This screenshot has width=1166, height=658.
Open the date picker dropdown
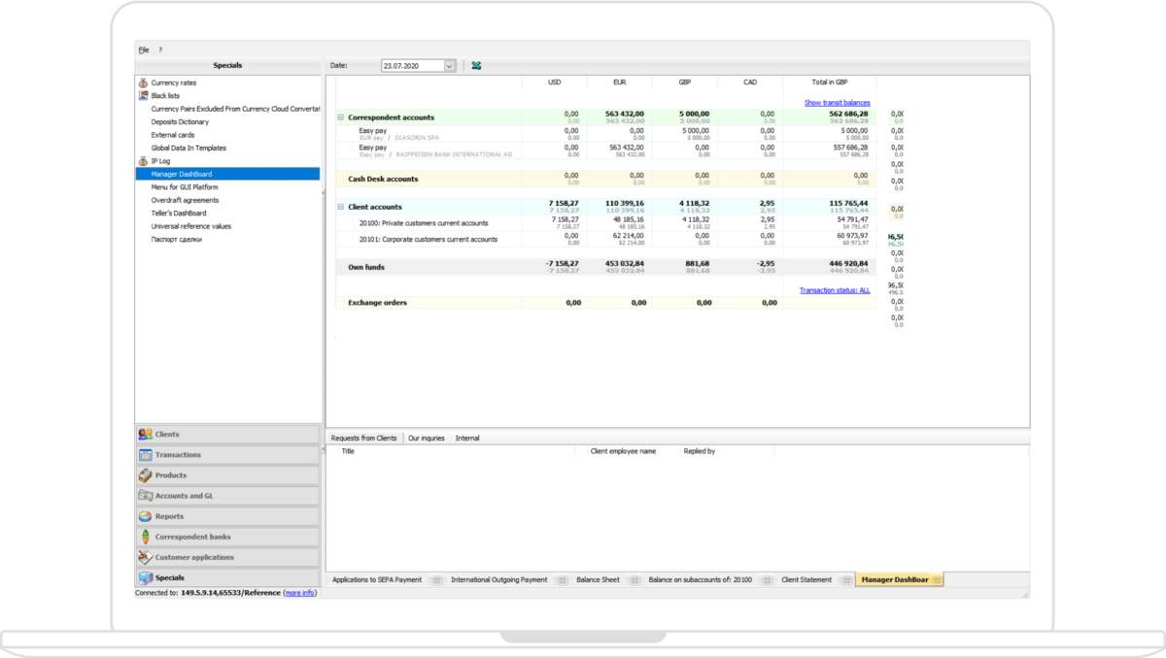[450, 65]
